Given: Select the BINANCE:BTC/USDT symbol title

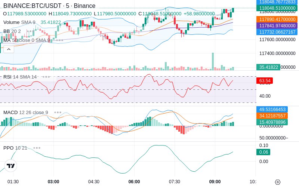Looking at the screenshot, I should click(x=49, y=6).
